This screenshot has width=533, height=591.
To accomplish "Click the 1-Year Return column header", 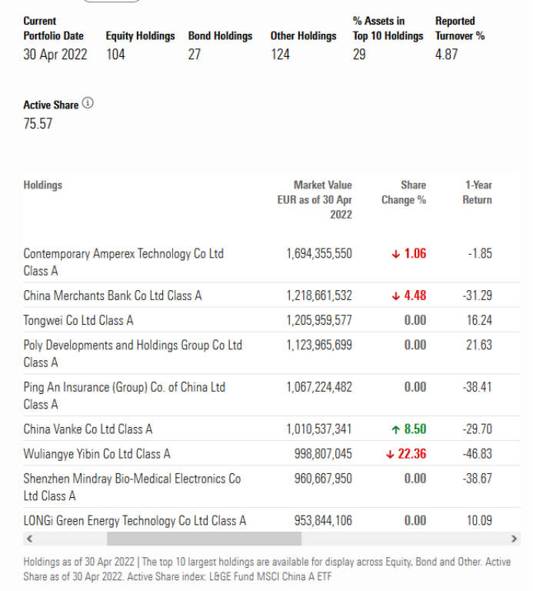I will [x=478, y=192].
